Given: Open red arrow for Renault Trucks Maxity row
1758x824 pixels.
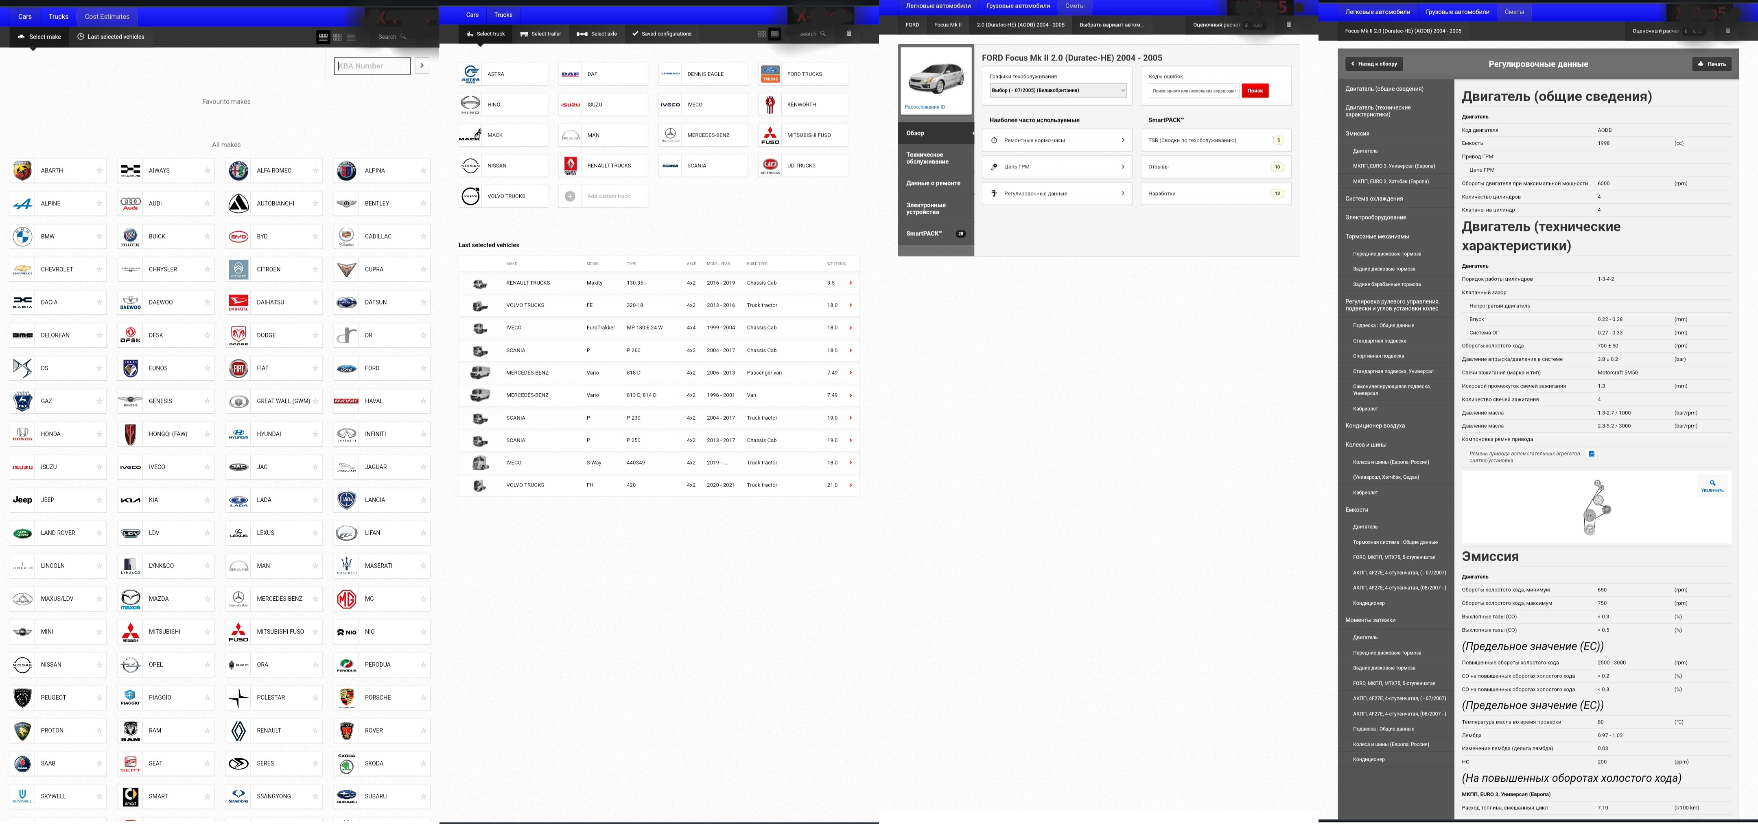Looking at the screenshot, I should [851, 283].
